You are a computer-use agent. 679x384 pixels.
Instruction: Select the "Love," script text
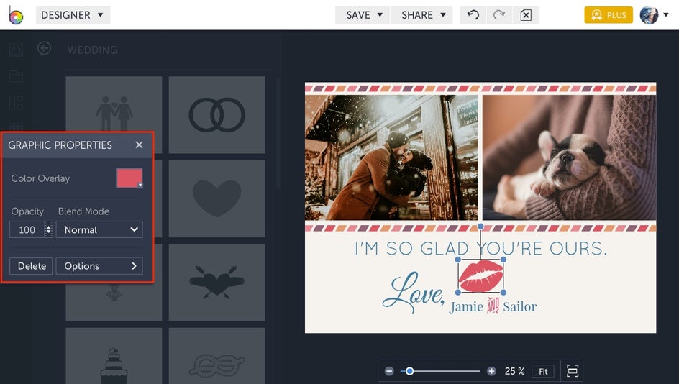[413, 292]
